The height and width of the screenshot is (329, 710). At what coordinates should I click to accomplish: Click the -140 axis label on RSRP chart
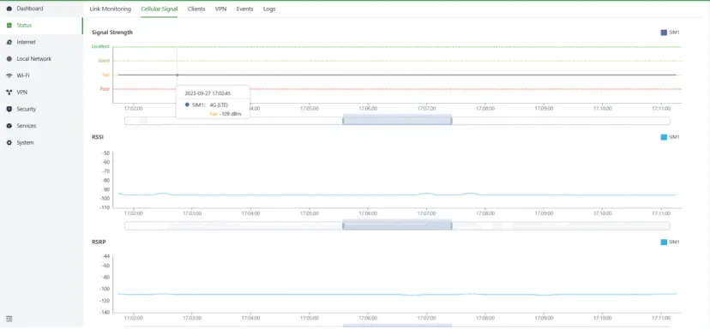(x=105, y=312)
